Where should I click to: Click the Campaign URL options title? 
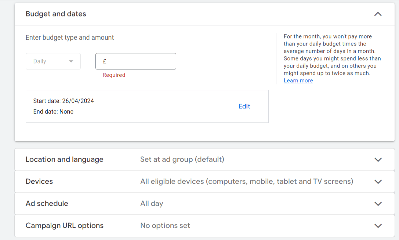64,226
